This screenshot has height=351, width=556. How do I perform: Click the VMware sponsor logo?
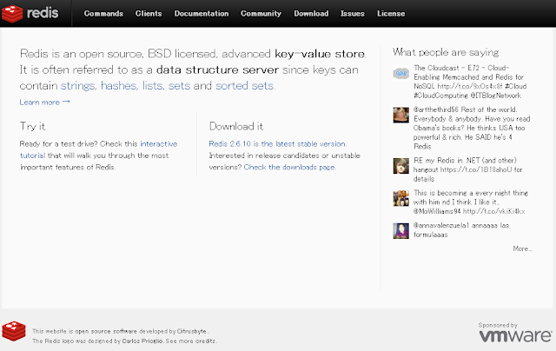[x=515, y=335]
